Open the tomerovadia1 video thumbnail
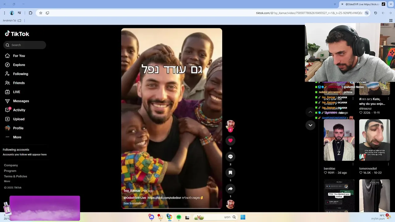The height and width of the screenshot is (222, 395). [374, 140]
